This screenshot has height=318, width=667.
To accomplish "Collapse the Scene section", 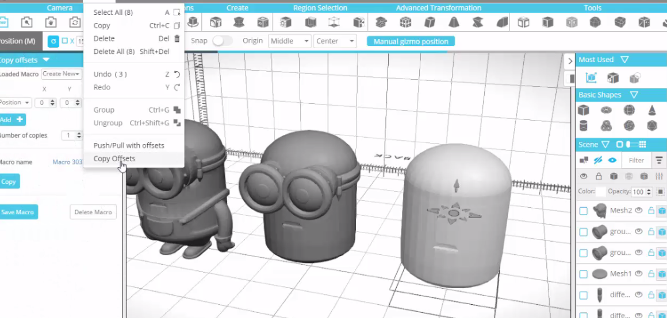I will point(605,144).
